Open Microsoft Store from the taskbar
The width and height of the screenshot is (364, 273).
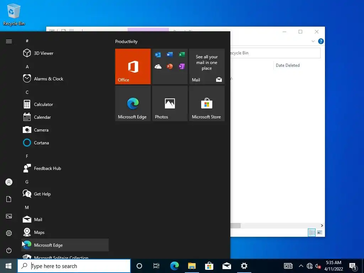[x=209, y=266]
